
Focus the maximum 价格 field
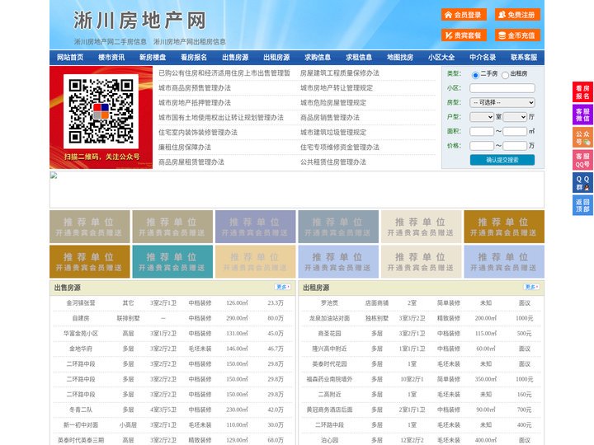515,146
